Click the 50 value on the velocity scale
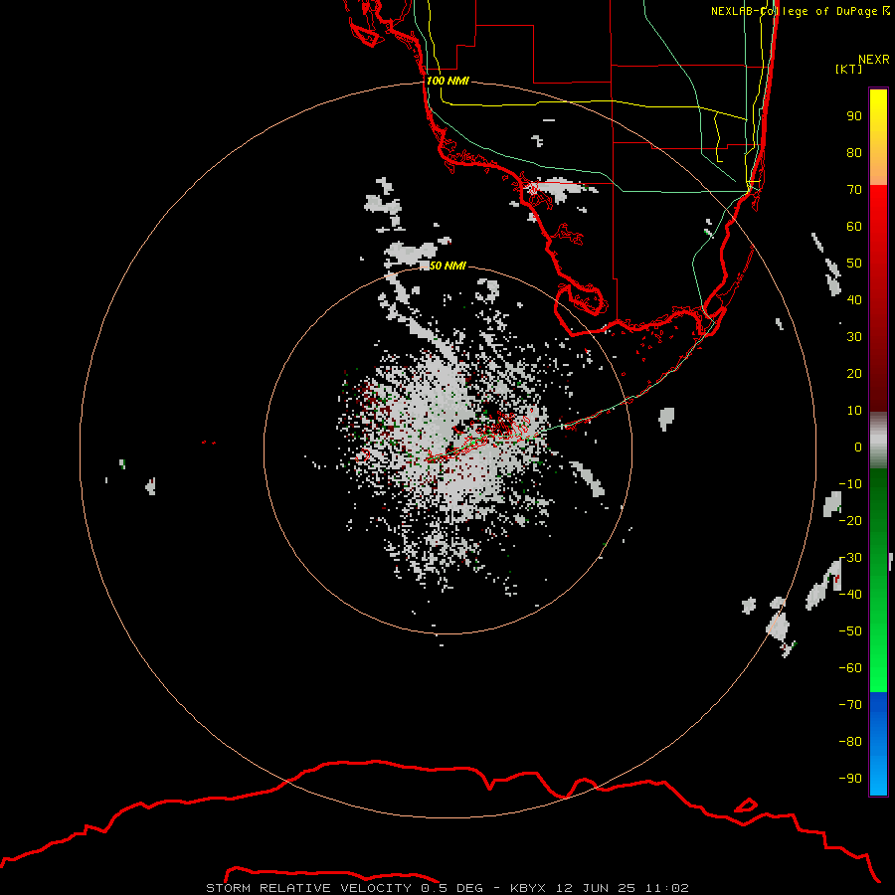 [x=854, y=264]
